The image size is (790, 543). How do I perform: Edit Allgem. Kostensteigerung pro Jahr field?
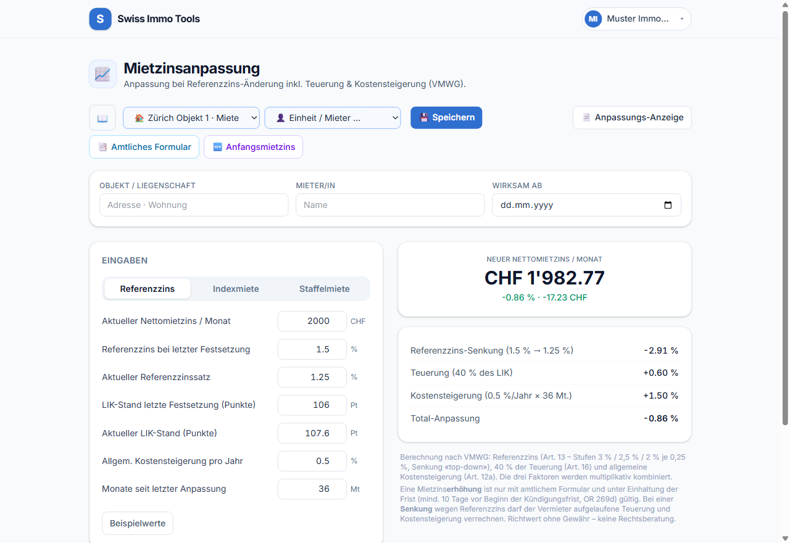312,461
